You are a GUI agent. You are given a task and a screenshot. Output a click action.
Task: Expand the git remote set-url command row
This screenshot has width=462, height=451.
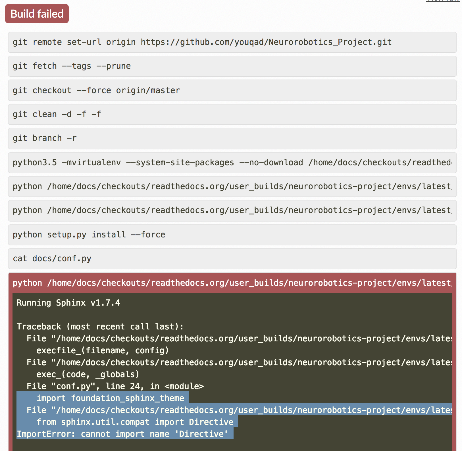[232, 42]
